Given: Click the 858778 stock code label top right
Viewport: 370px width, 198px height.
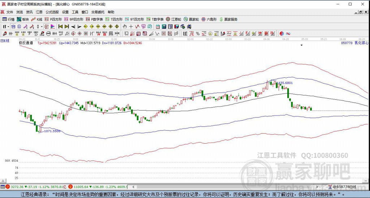Looking at the screenshot, I should pos(347,43).
